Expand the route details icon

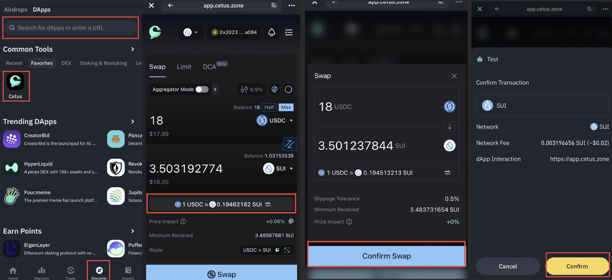tap(287, 250)
